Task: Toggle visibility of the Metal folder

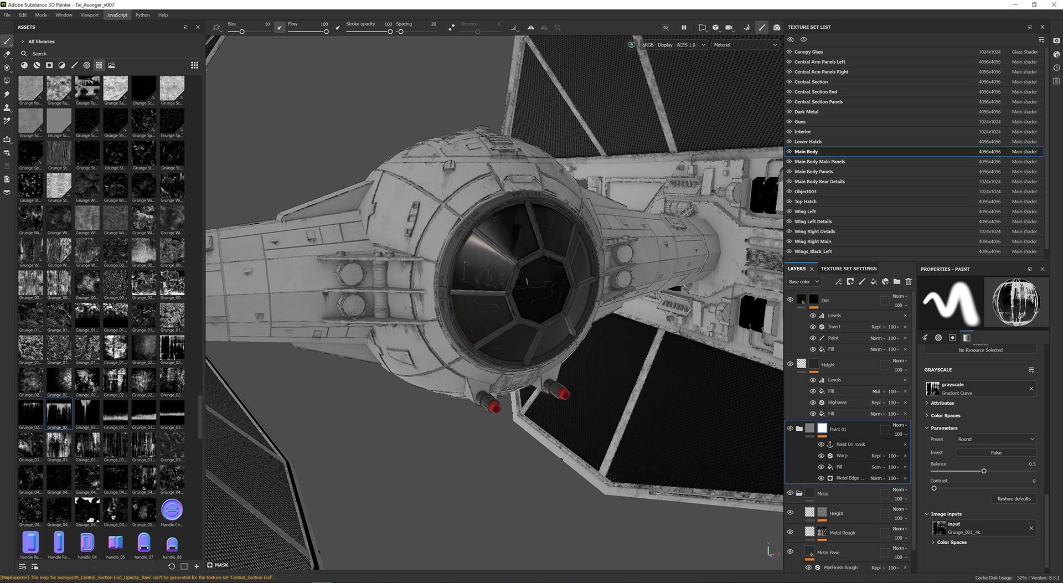Action: [790, 493]
